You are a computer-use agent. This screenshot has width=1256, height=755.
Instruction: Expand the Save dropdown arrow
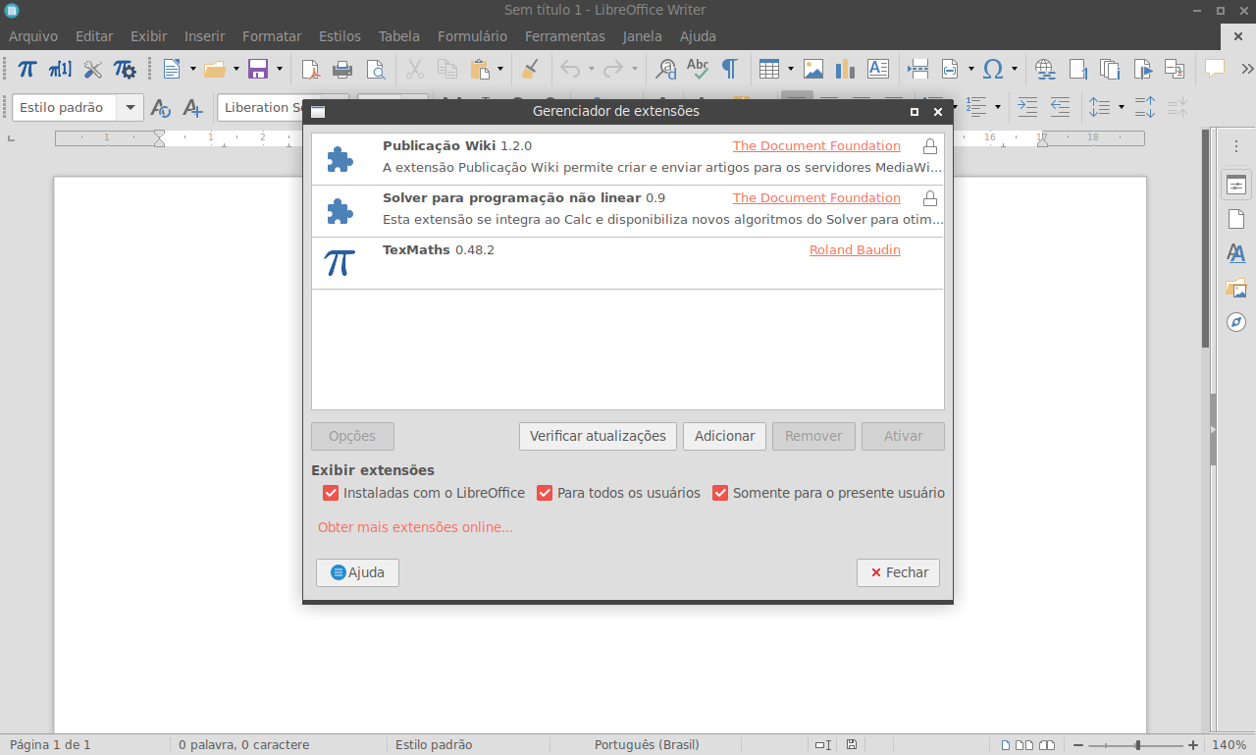[x=280, y=69]
